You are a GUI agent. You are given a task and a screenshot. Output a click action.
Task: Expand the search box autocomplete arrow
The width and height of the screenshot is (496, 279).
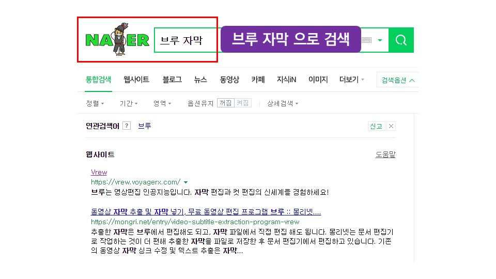tap(380, 40)
